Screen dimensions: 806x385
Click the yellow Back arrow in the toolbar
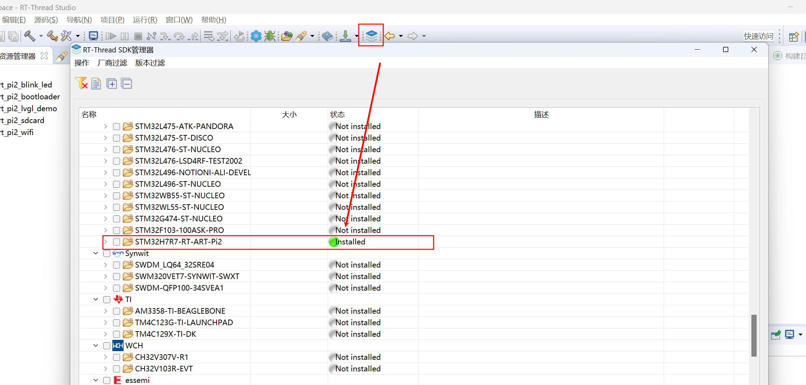click(x=390, y=36)
